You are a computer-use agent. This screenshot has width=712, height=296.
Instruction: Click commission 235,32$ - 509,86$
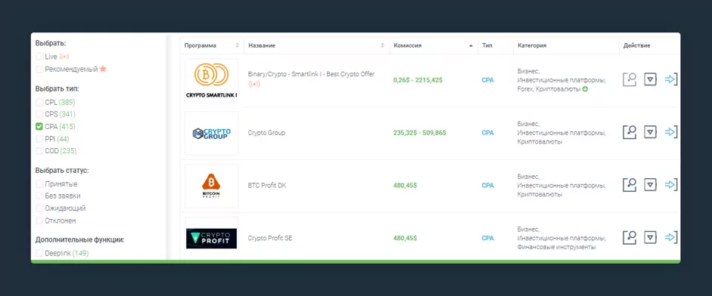(420, 133)
